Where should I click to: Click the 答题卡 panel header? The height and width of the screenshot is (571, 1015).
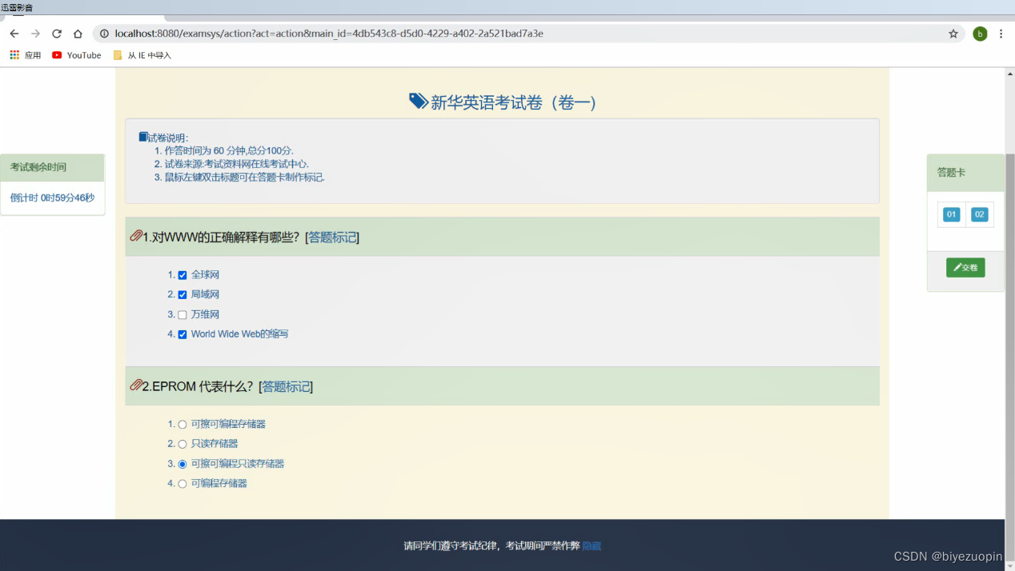coord(965,173)
